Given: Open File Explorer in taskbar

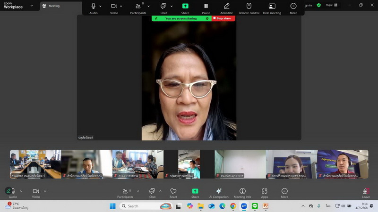Looking at the screenshot, I should 200,206.
